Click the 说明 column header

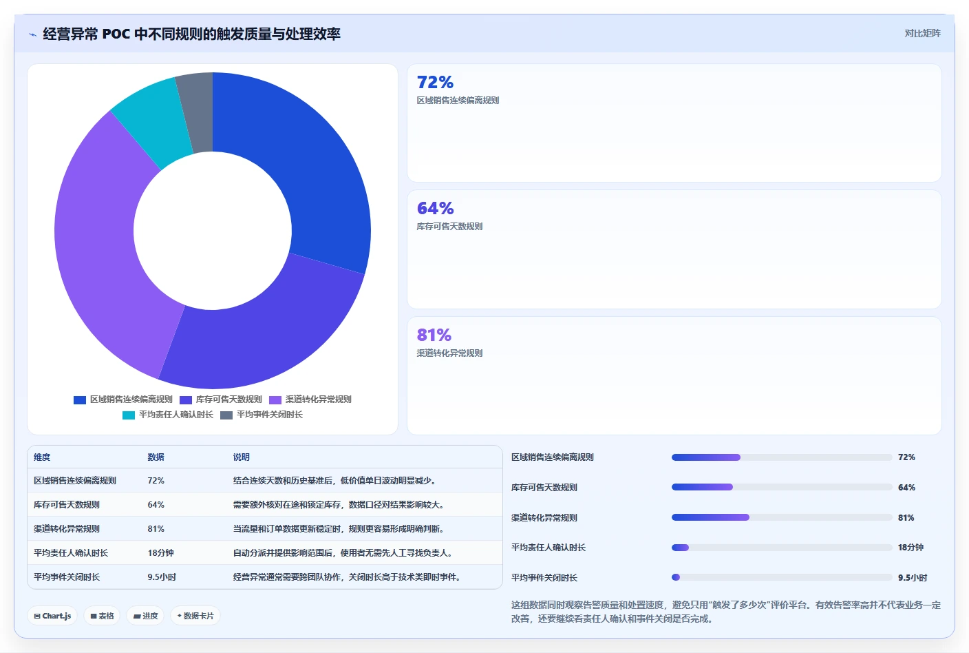(x=241, y=457)
